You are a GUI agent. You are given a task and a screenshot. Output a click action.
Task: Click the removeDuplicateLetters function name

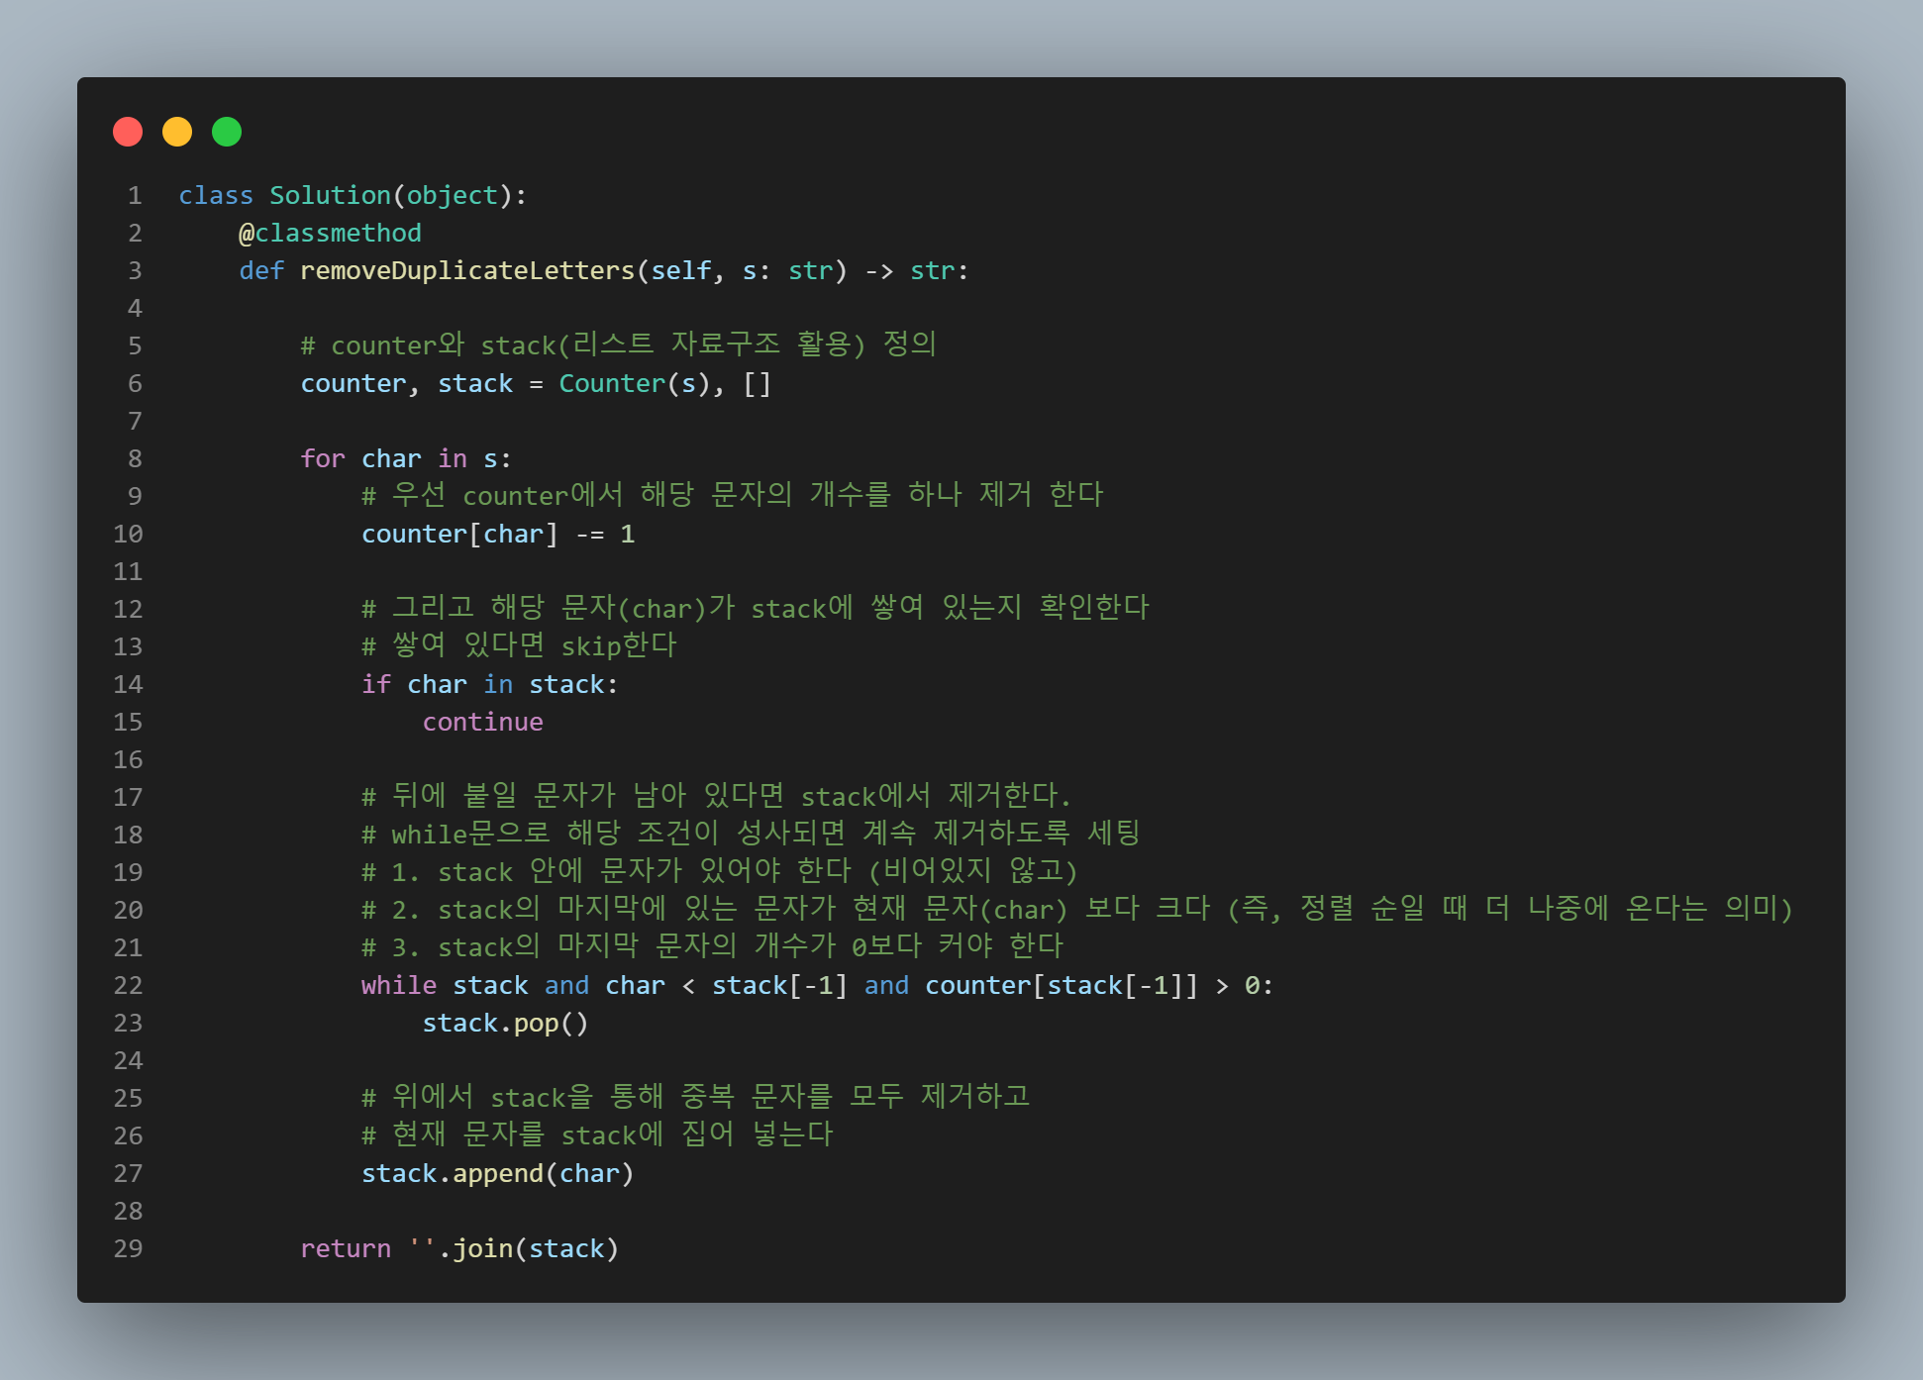466,271
